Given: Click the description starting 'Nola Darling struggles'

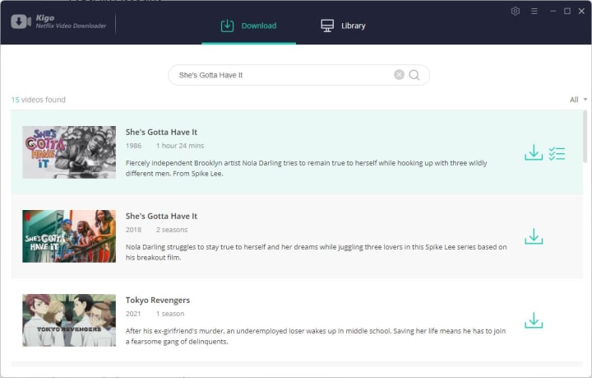Looking at the screenshot, I should click(316, 252).
